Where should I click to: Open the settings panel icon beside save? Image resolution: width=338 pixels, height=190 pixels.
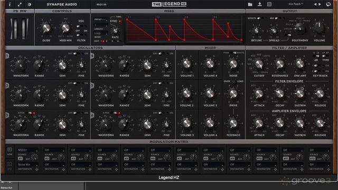[269, 4]
